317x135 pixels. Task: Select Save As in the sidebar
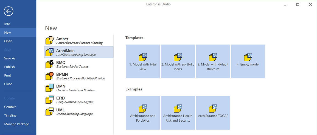pos(10,58)
